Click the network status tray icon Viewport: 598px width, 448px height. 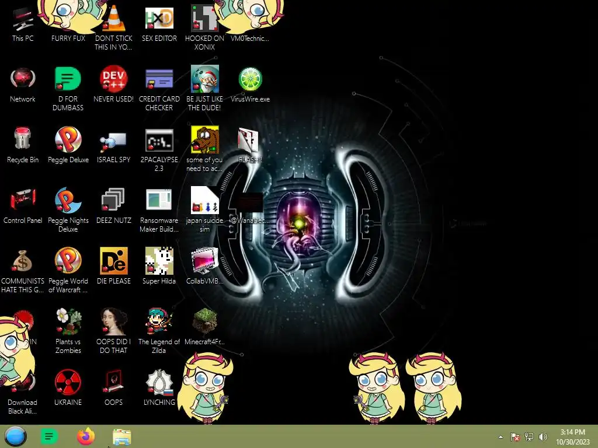pyautogui.click(x=529, y=436)
